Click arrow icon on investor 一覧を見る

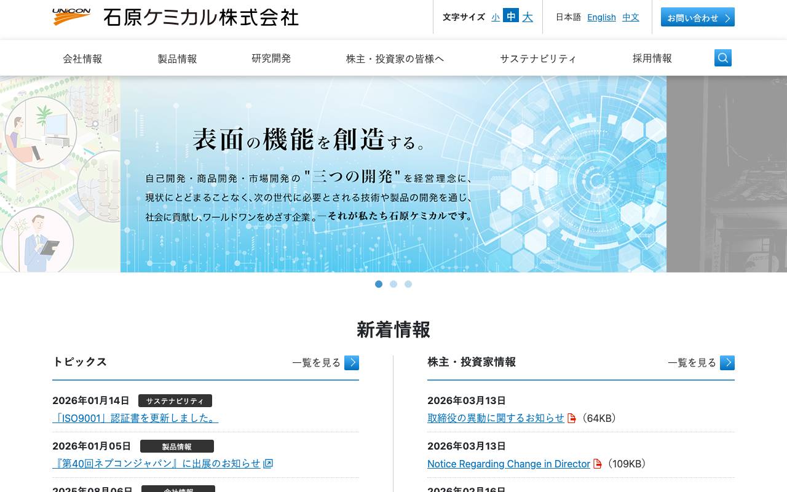[727, 363]
